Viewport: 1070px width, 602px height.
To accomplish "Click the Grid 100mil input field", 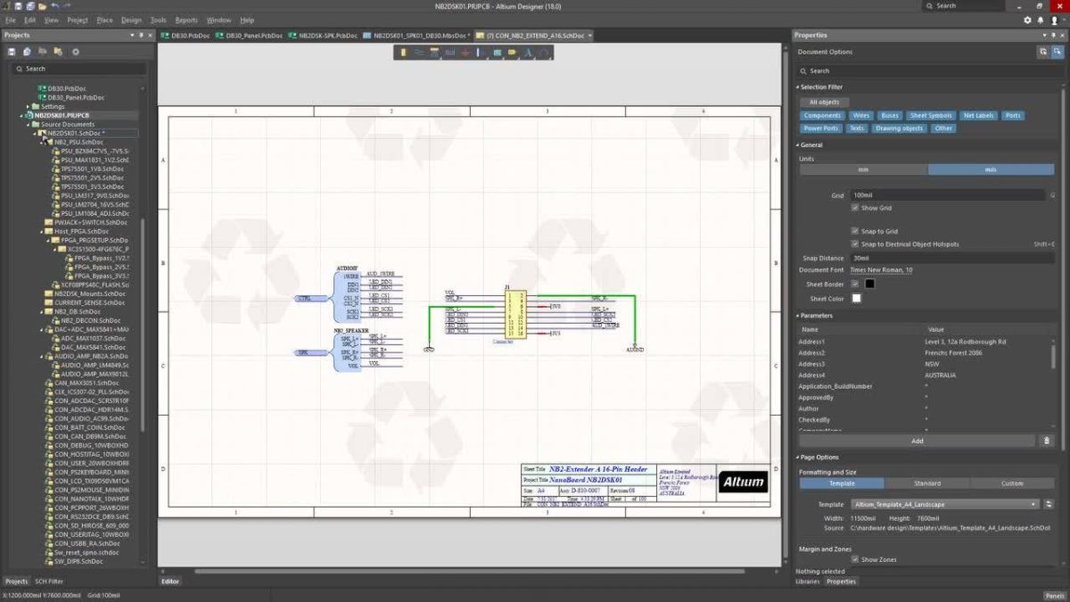I will (948, 194).
